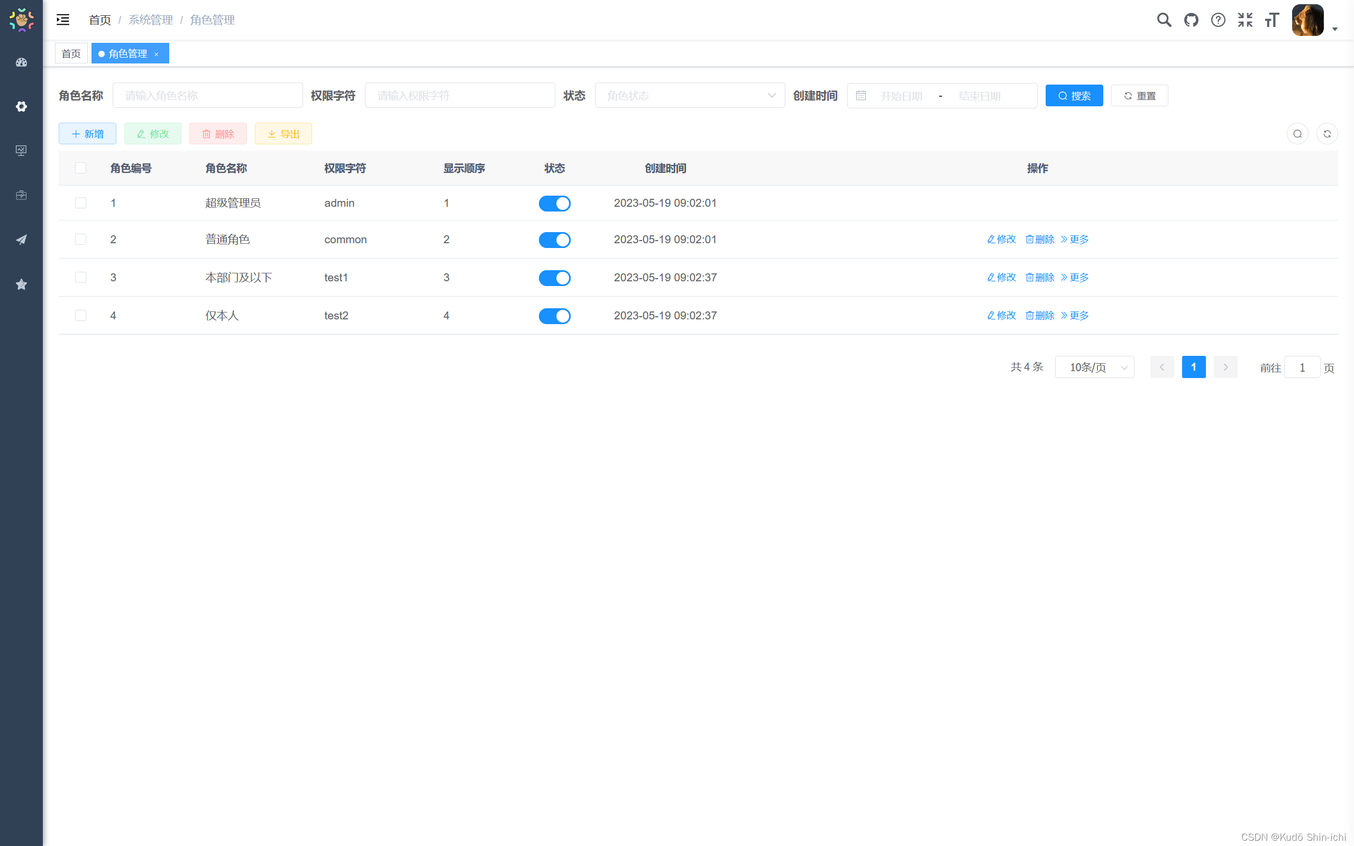Click the red 删除 toolbar button
The image size is (1354, 846).
click(218, 134)
